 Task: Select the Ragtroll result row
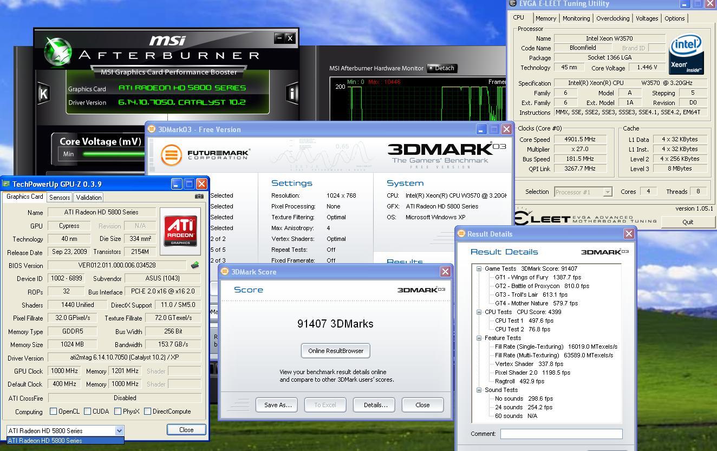(520, 381)
